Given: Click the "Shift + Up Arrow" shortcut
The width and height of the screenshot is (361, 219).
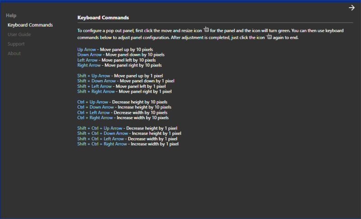Looking at the screenshot, I should [x=93, y=76].
